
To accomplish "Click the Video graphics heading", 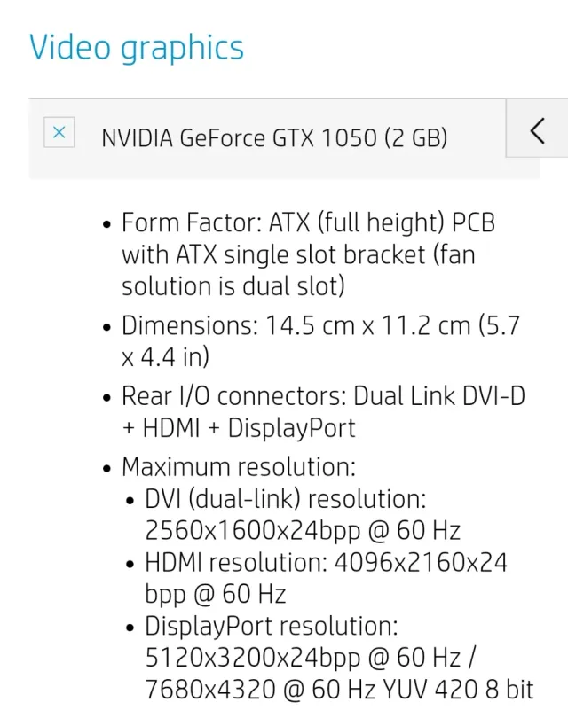I will 137,47.
